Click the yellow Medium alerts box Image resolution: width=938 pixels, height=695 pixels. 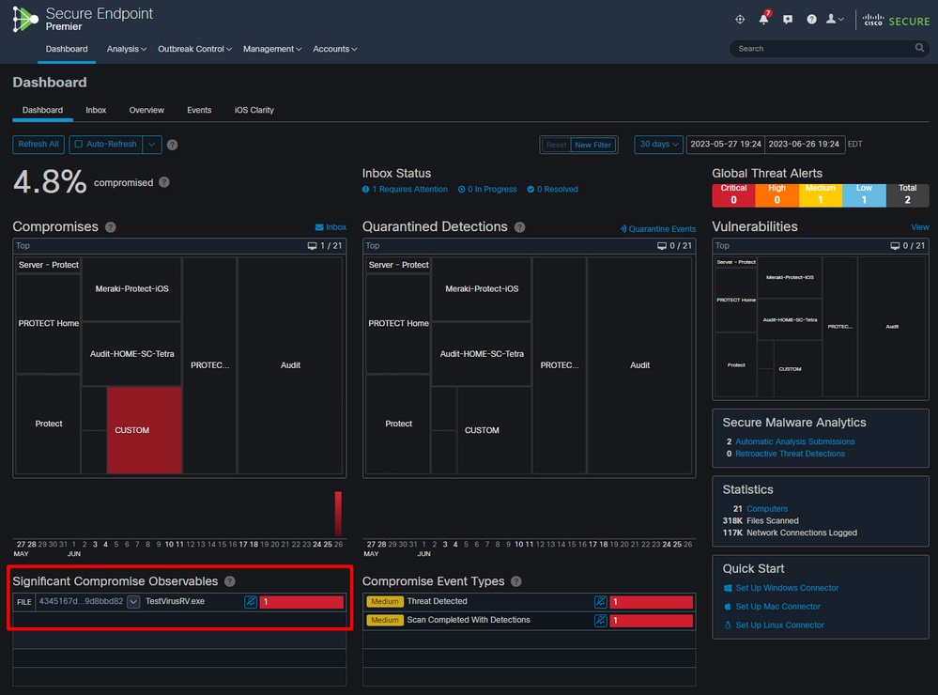tap(821, 195)
